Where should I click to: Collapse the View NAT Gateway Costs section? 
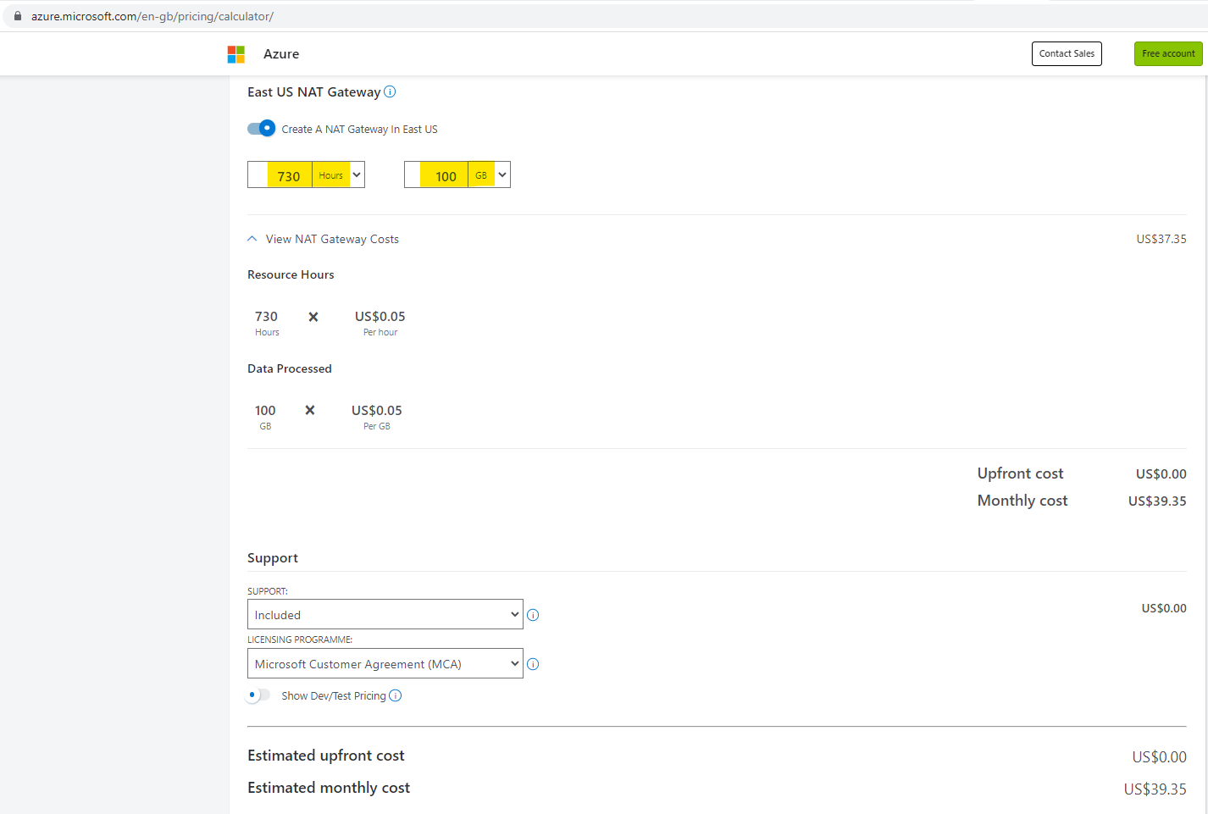click(x=323, y=239)
